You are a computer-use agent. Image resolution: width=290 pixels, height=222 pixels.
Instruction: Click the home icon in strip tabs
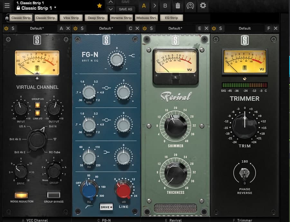pyautogui.click(x=7, y=18)
